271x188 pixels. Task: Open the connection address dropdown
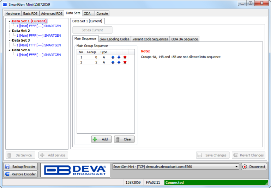tap(236, 167)
